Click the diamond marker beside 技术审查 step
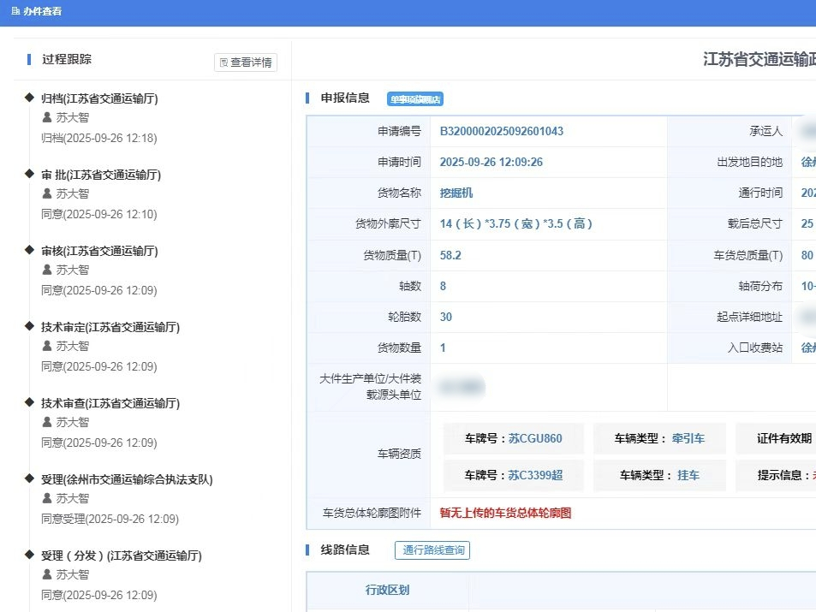Screen dimensions: 816x612 click(30, 402)
